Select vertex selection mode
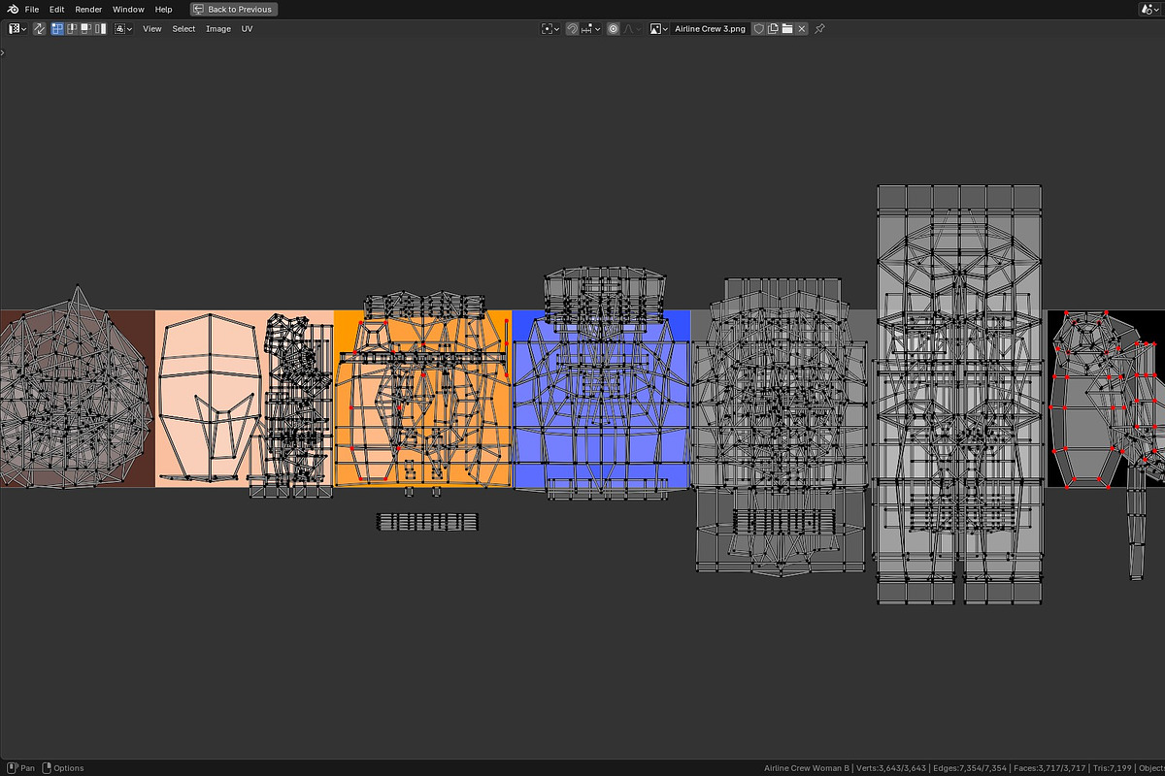The width and height of the screenshot is (1165, 776). (x=57, y=29)
